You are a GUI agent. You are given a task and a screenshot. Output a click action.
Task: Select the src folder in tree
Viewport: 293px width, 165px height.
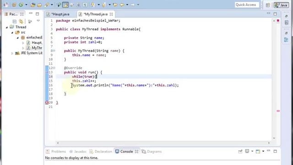(20, 33)
